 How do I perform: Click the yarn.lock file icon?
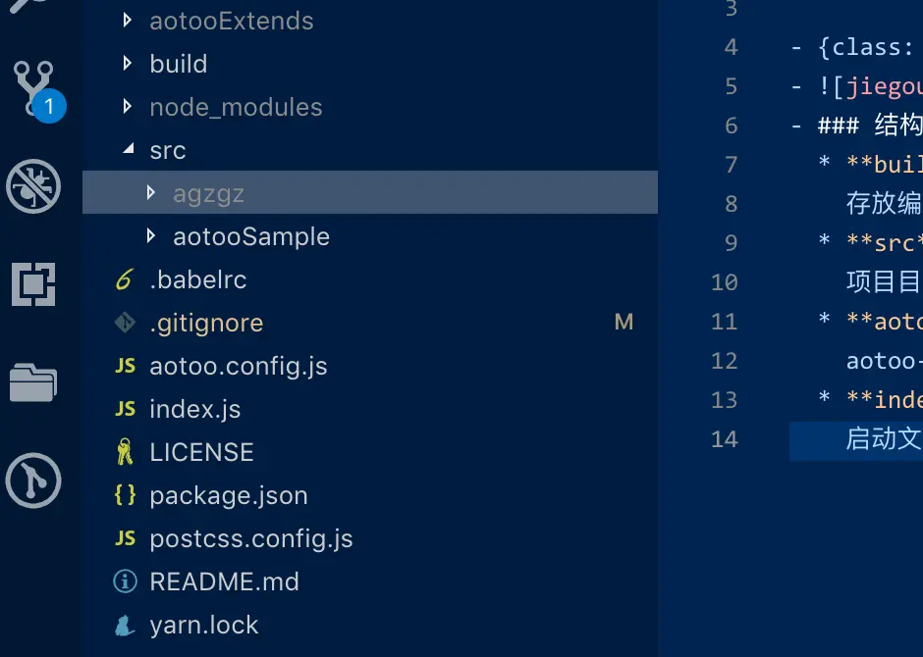click(x=125, y=625)
